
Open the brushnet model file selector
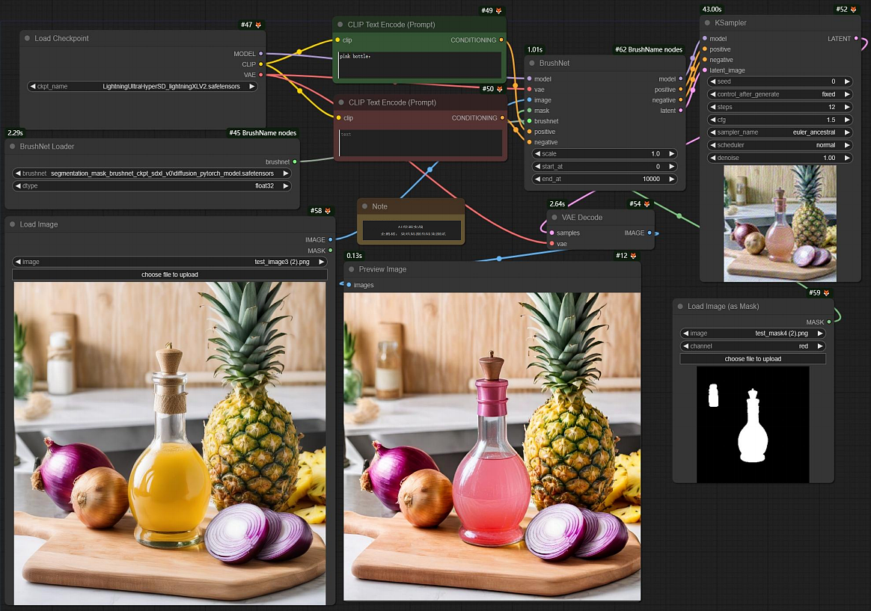152,174
